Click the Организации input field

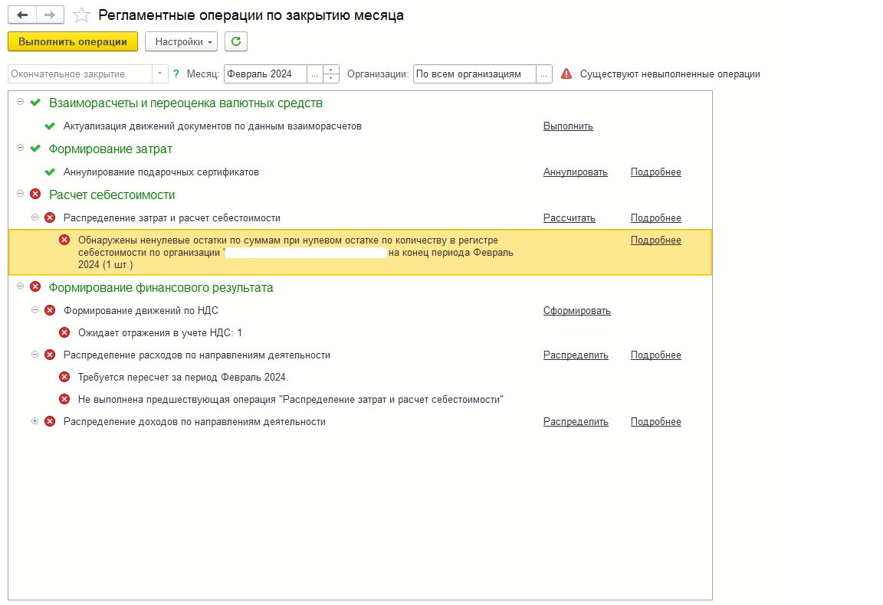tap(474, 74)
